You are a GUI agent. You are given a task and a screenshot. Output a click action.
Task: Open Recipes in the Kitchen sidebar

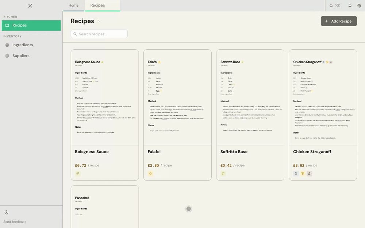click(31, 26)
